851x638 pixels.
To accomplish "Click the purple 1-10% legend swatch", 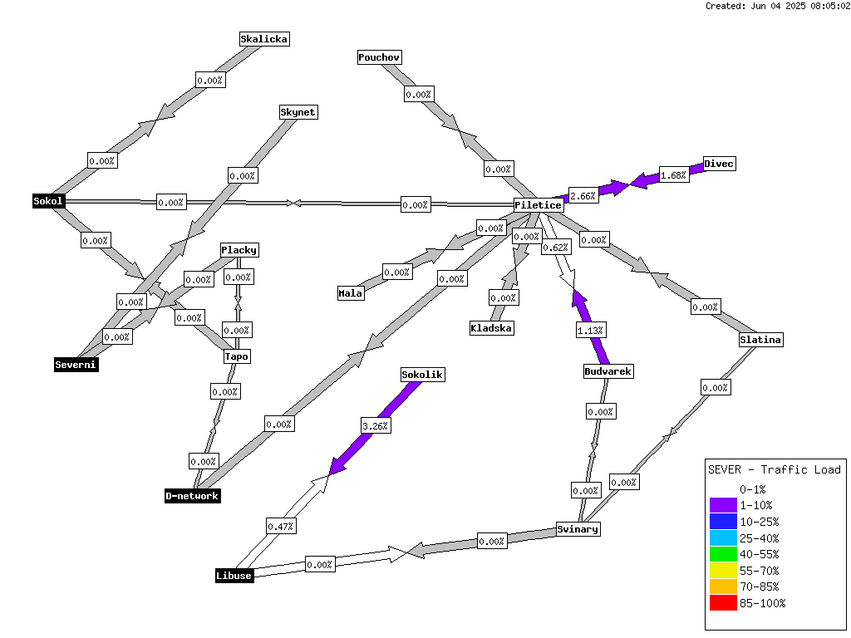I will pyautogui.click(x=723, y=506).
